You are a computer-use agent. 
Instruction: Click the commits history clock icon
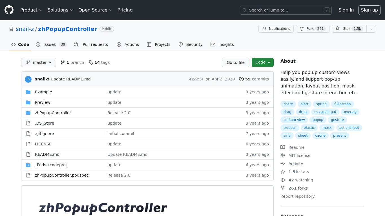242,79
